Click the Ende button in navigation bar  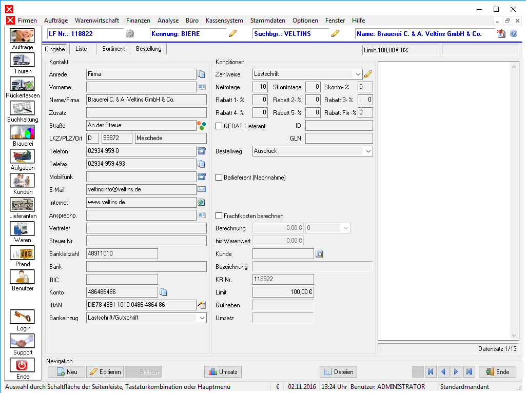click(497, 372)
